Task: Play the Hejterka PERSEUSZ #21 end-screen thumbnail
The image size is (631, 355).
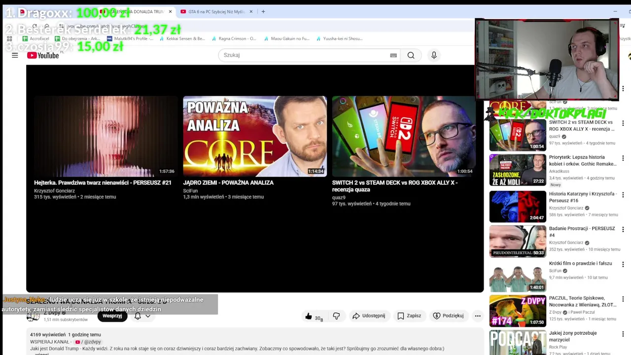Action: (105, 136)
